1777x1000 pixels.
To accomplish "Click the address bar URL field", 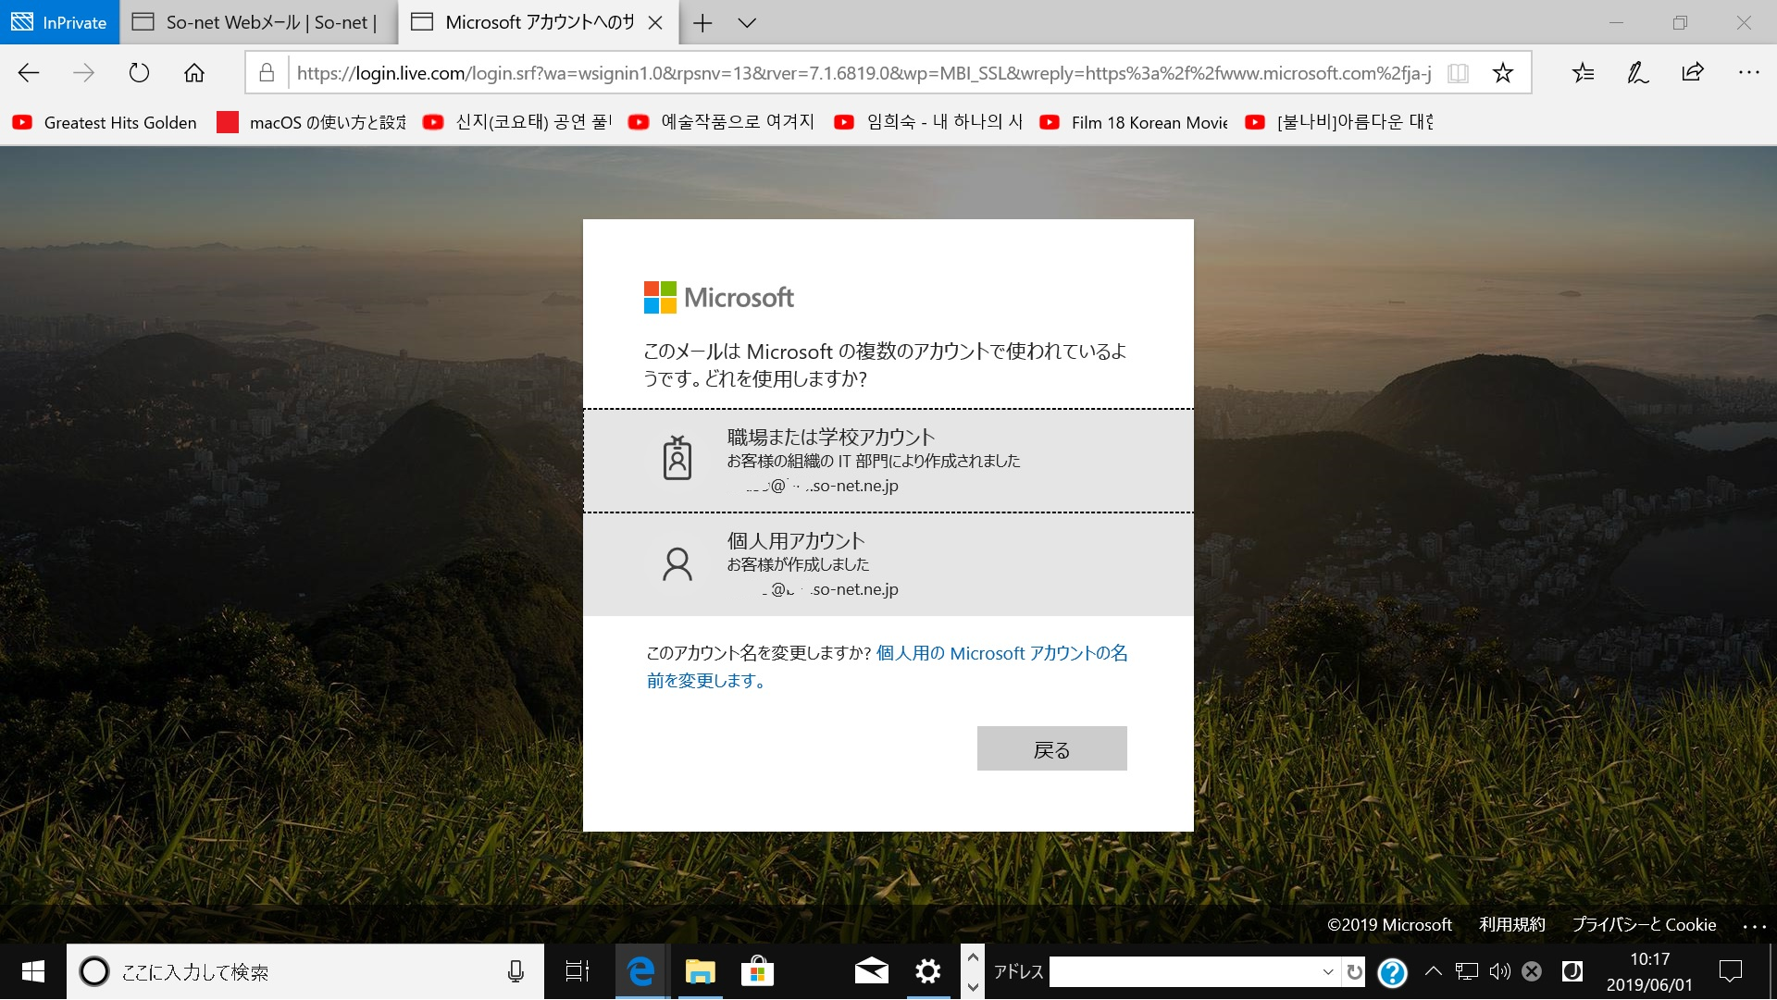I will [864, 73].
